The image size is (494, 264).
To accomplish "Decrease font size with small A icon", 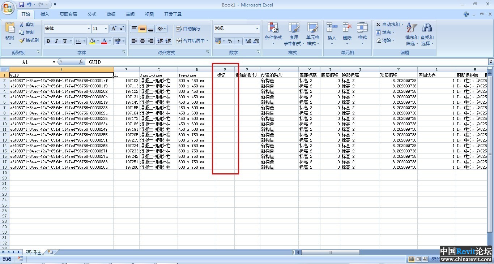I will (x=122, y=29).
